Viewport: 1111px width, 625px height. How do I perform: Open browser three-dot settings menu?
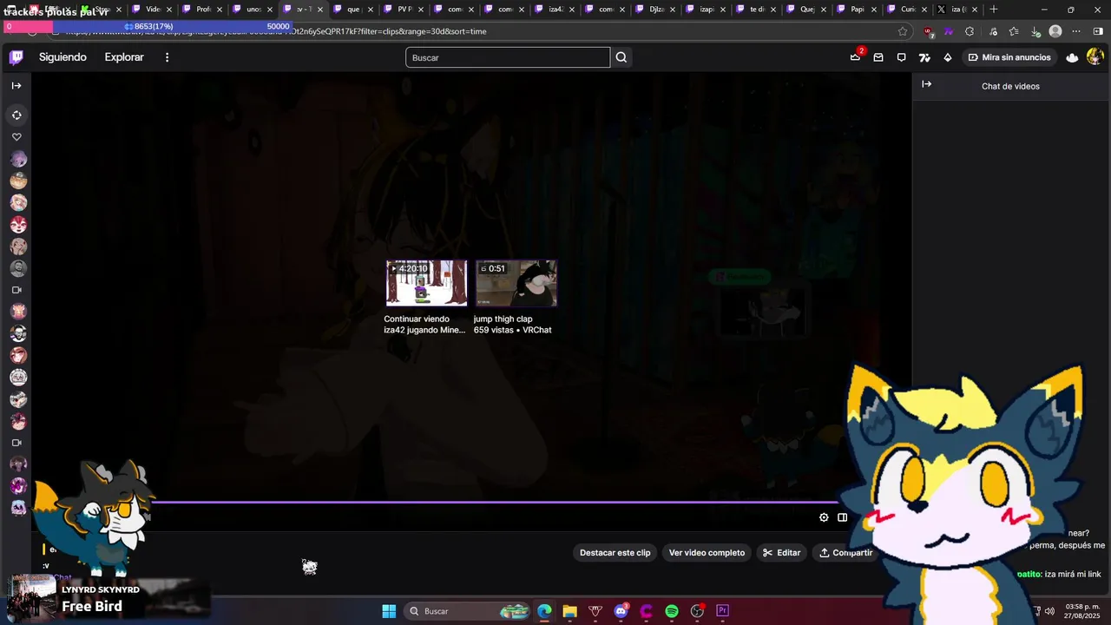pos(1076,31)
